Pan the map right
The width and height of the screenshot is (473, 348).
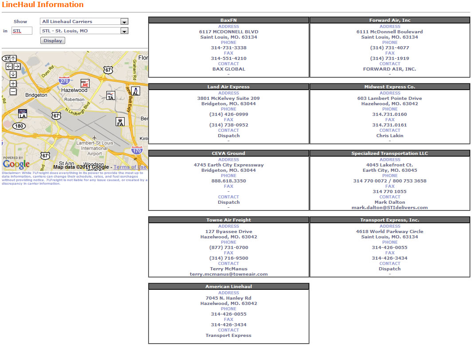(x=17, y=66)
